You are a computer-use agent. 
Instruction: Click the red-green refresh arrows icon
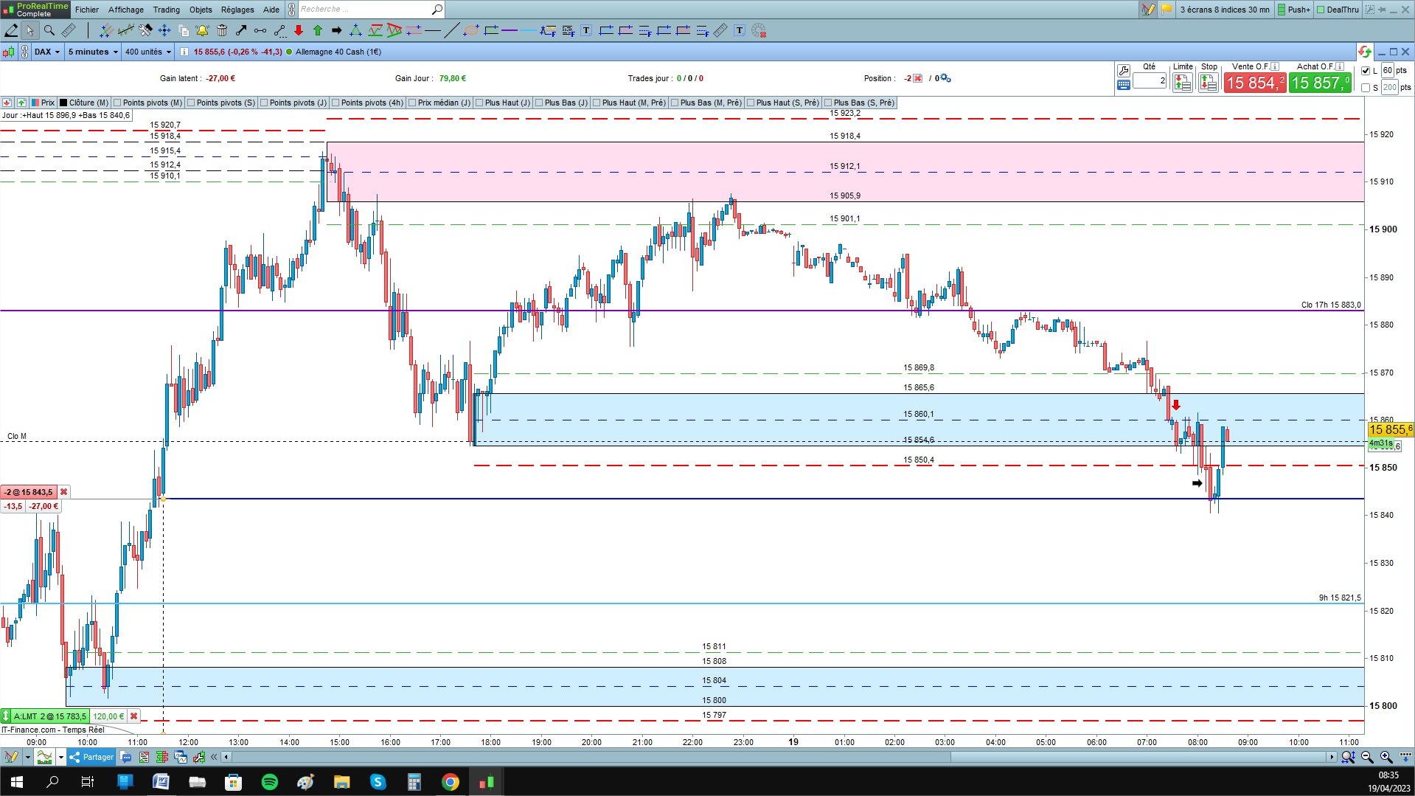click(x=1364, y=52)
